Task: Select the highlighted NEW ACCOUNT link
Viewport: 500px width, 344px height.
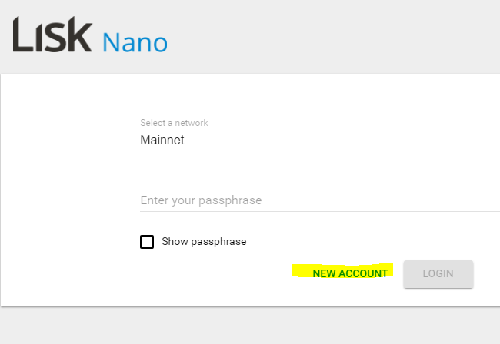Action: pyautogui.click(x=350, y=273)
